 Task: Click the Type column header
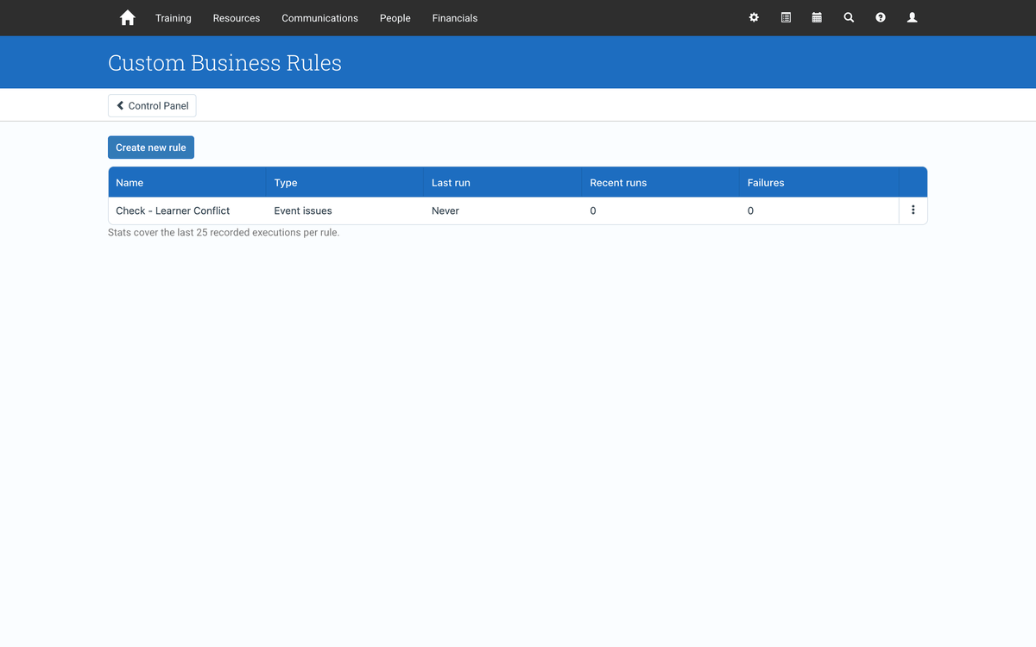(x=345, y=183)
